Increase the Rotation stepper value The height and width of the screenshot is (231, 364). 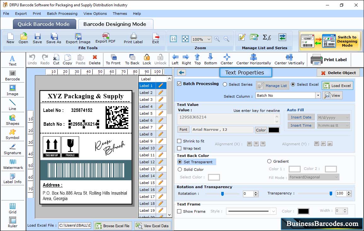pos(256,192)
